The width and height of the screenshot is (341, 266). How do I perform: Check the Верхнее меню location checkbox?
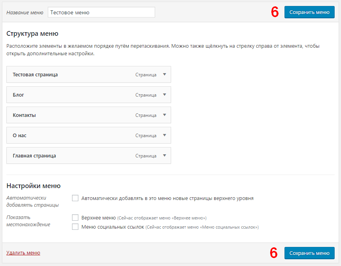(75, 217)
